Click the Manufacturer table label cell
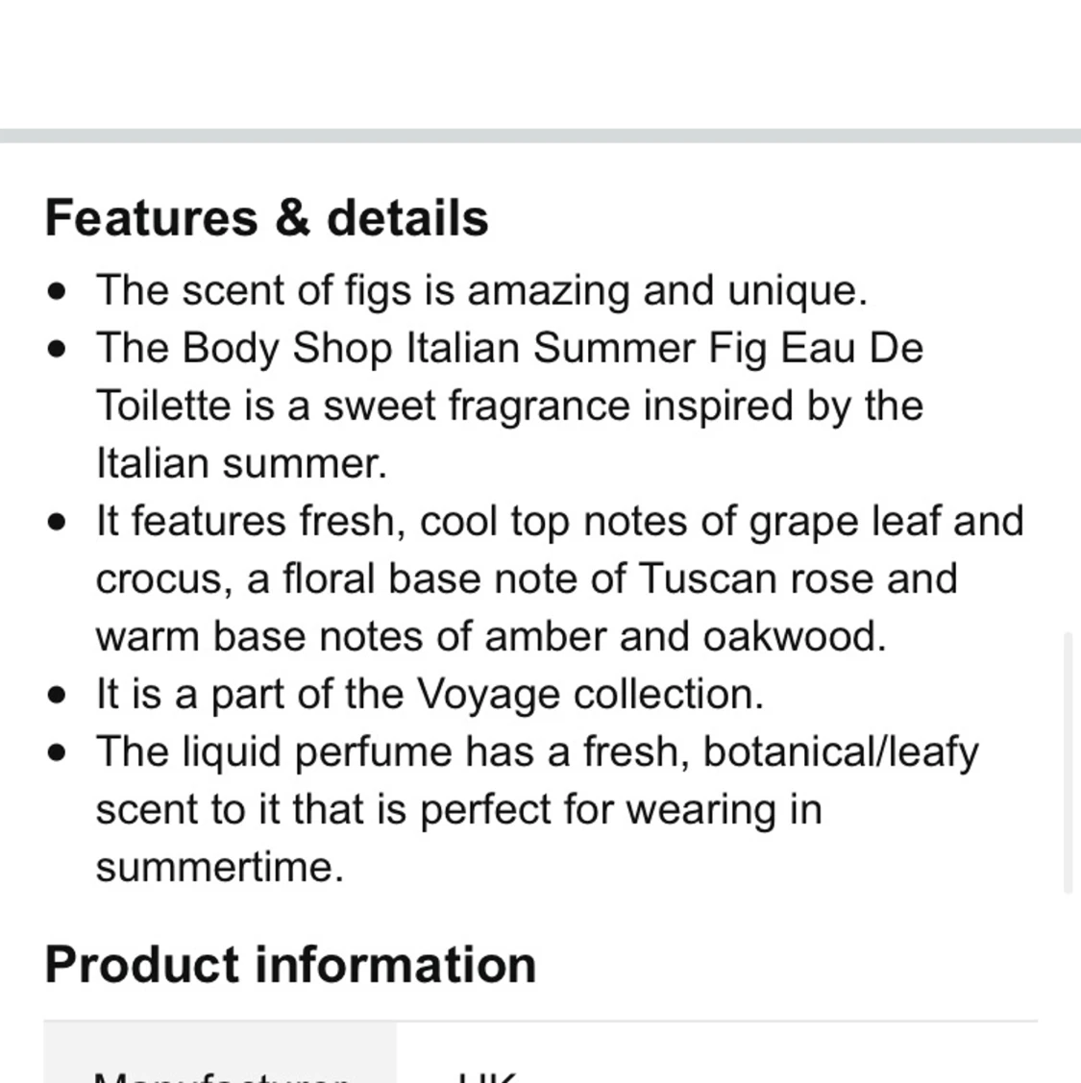Image resolution: width=1081 pixels, height=1083 pixels. click(220, 1052)
